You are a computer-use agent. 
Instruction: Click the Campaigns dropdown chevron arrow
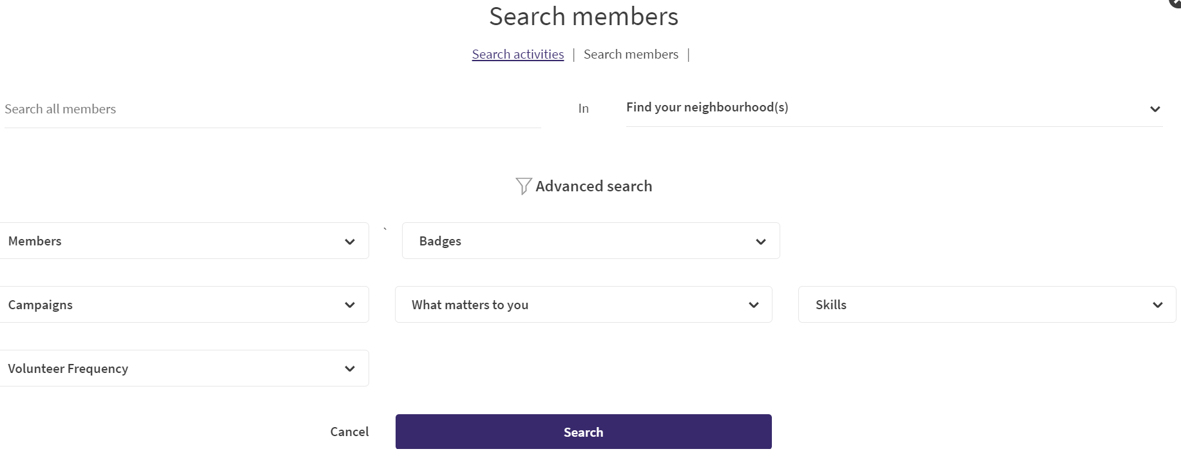pyautogui.click(x=350, y=305)
